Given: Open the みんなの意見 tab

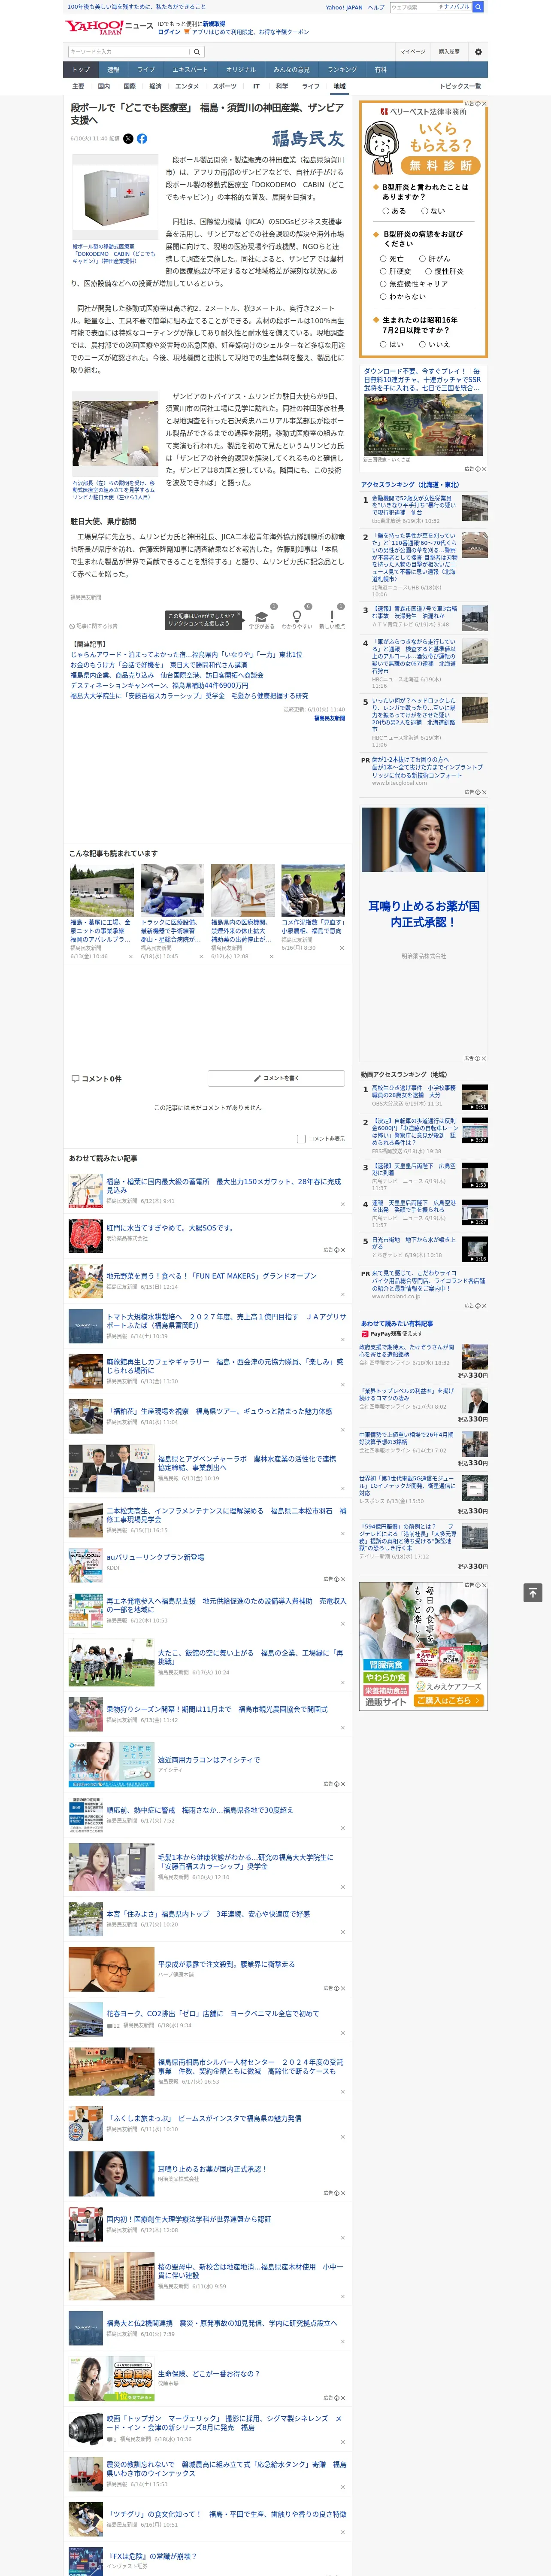Looking at the screenshot, I should click(x=291, y=70).
